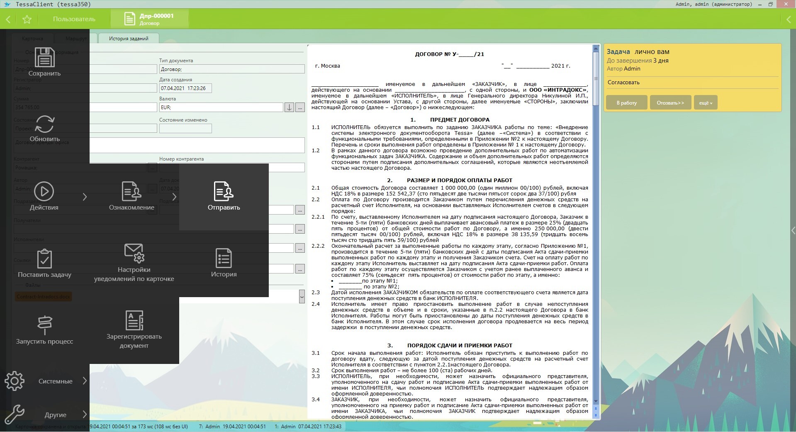Open the dropdown arrow below the files section
The width and height of the screenshot is (796, 432).
click(302, 296)
